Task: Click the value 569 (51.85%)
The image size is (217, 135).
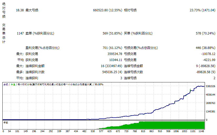Action: (x=112, y=33)
